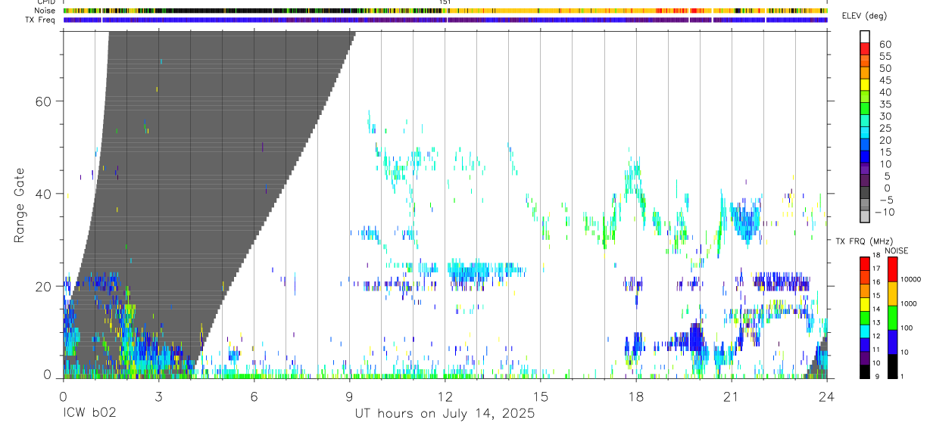The height and width of the screenshot is (429, 930).
Task: Select orange segment of NOISE colorbar
Action: [892, 294]
